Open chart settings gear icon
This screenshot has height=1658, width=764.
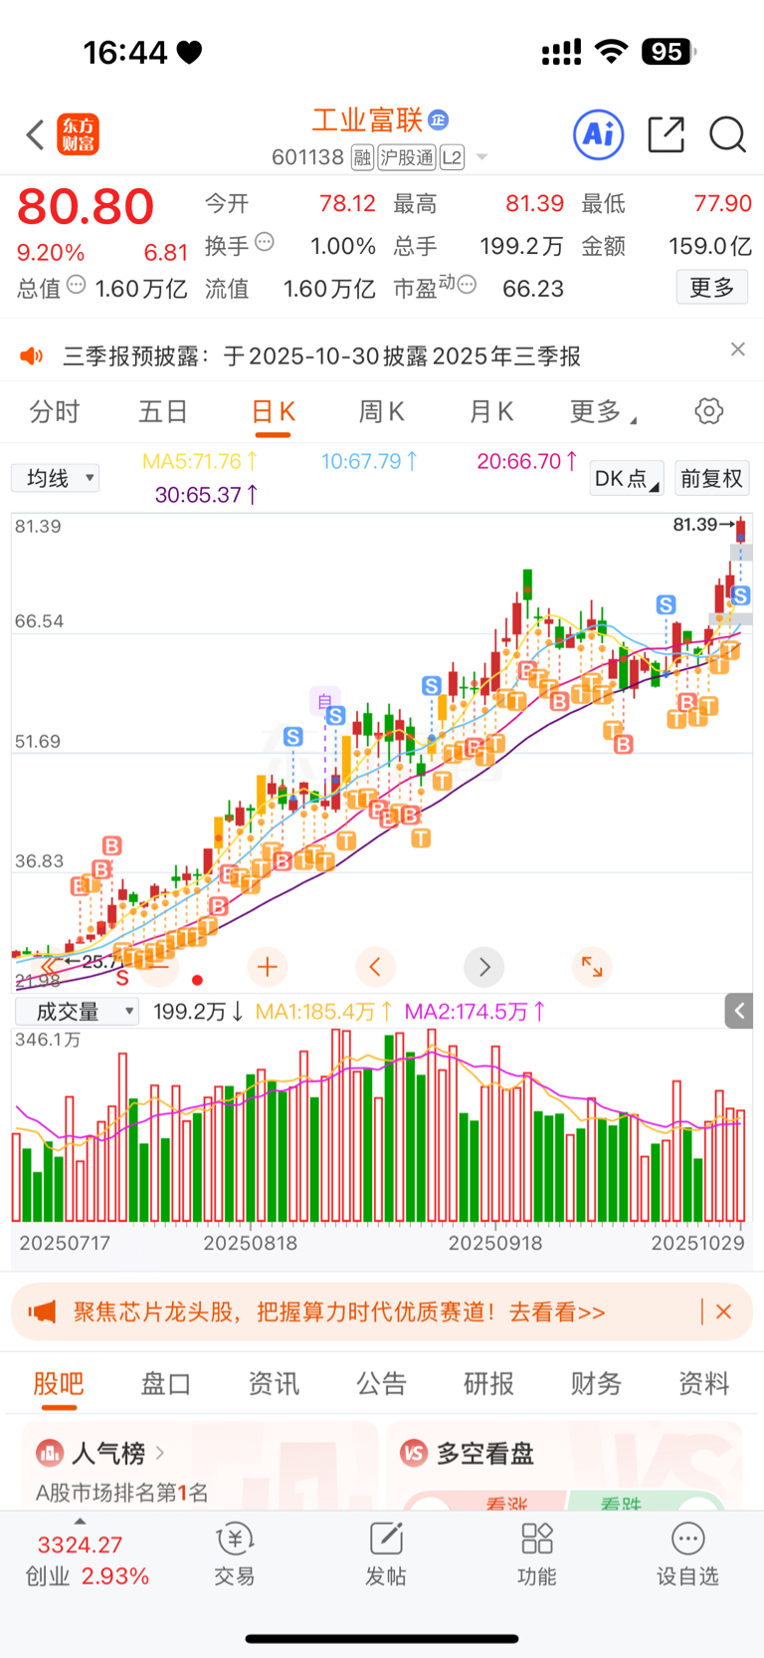[709, 411]
